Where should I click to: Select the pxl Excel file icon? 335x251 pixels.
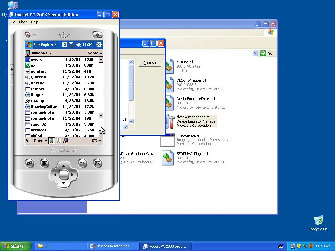click(28, 65)
